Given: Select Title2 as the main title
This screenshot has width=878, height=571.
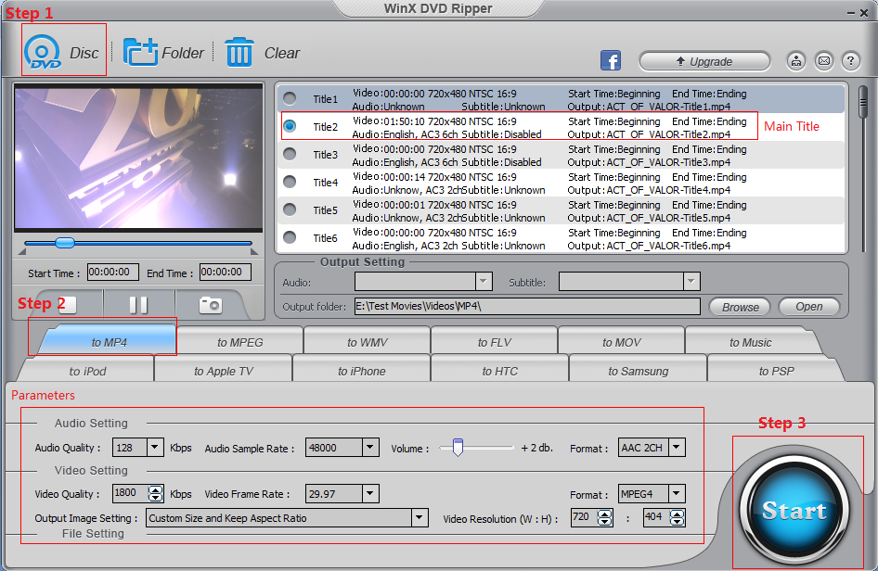Looking at the screenshot, I should point(289,127).
